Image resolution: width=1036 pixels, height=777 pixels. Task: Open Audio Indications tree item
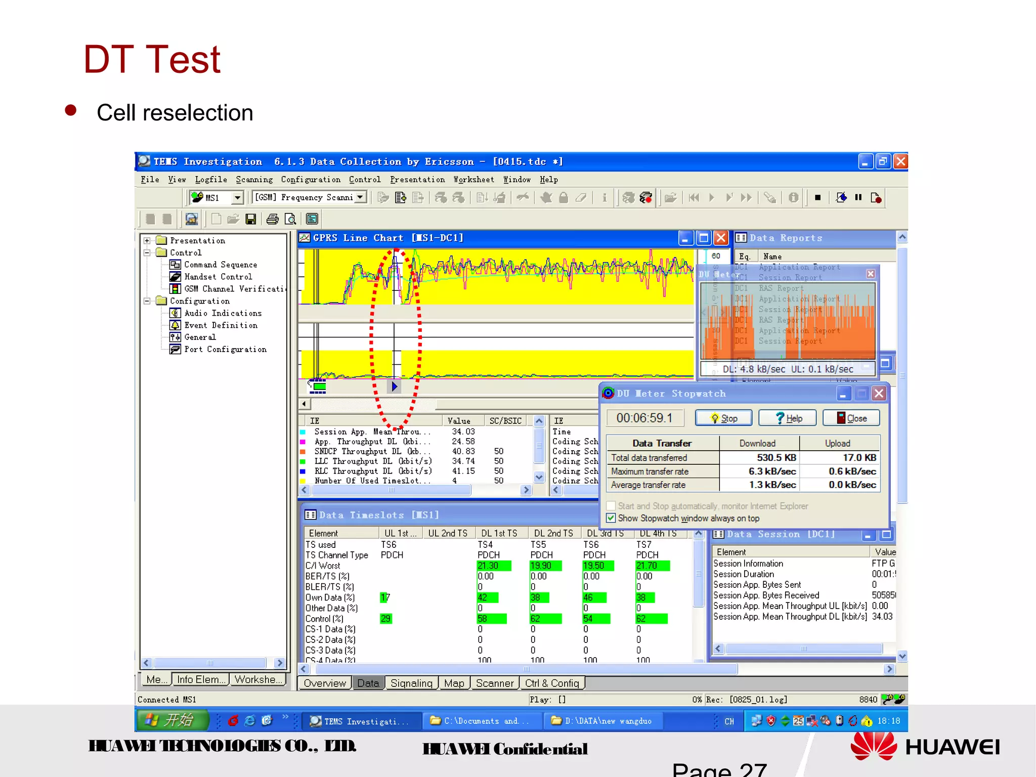click(x=223, y=313)
